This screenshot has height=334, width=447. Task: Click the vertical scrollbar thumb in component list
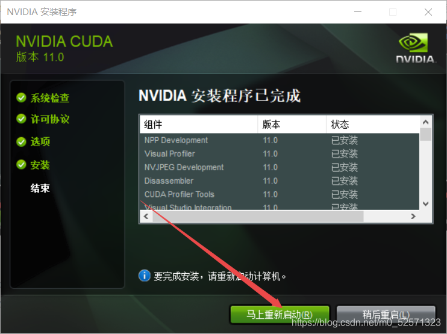click(426, 135)
